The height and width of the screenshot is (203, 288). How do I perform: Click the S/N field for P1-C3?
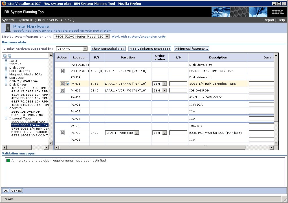point(178,133)
